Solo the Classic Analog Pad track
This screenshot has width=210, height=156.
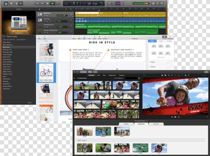pyautogui.click(x=47, y=33)
